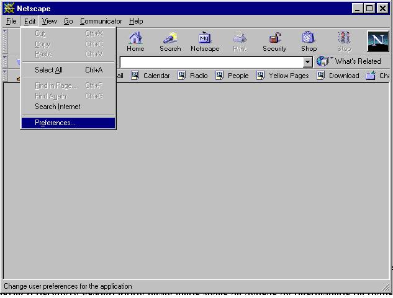Click the Calendar link label

(156, 76)
